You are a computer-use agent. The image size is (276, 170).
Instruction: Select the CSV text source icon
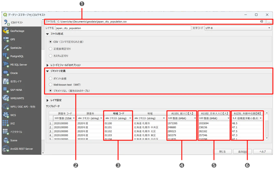coord(7,22)
